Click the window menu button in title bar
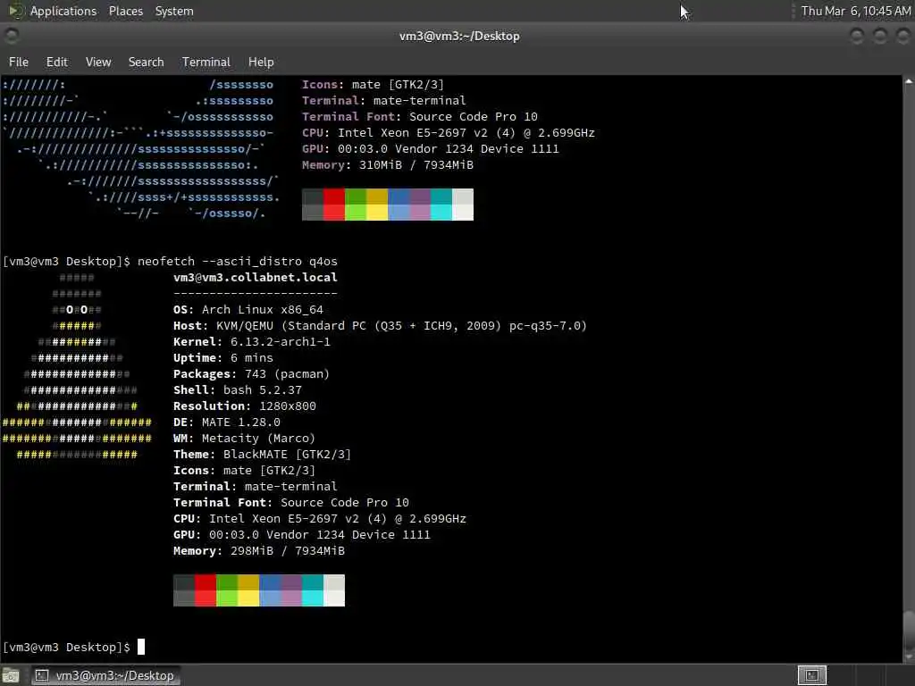The width and height of the screenshot is (915, 686). [x=11, y=36]
